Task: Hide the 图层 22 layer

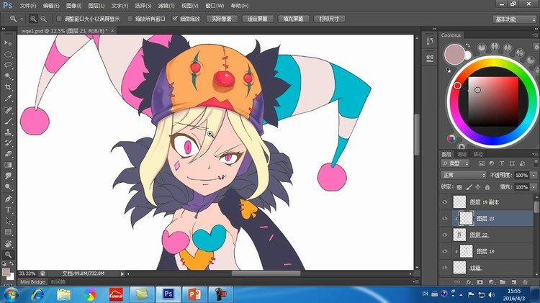Action: click(x=445, y=235)
